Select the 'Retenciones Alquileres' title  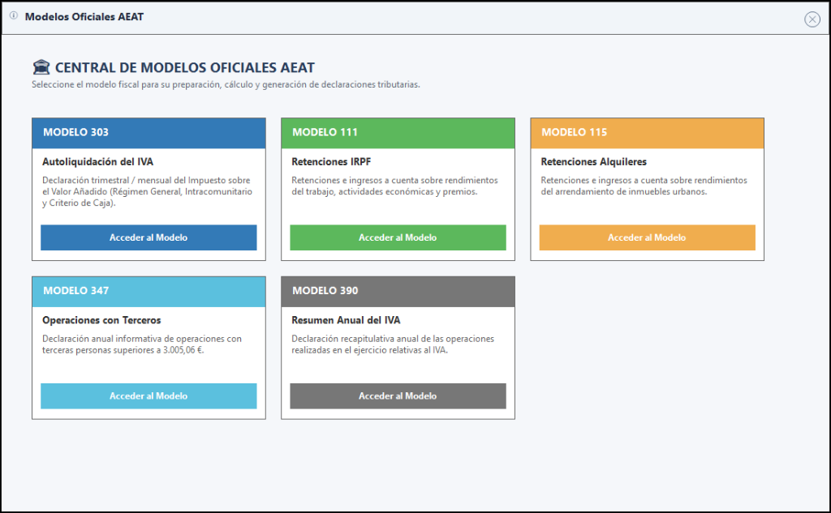point(593,162)
